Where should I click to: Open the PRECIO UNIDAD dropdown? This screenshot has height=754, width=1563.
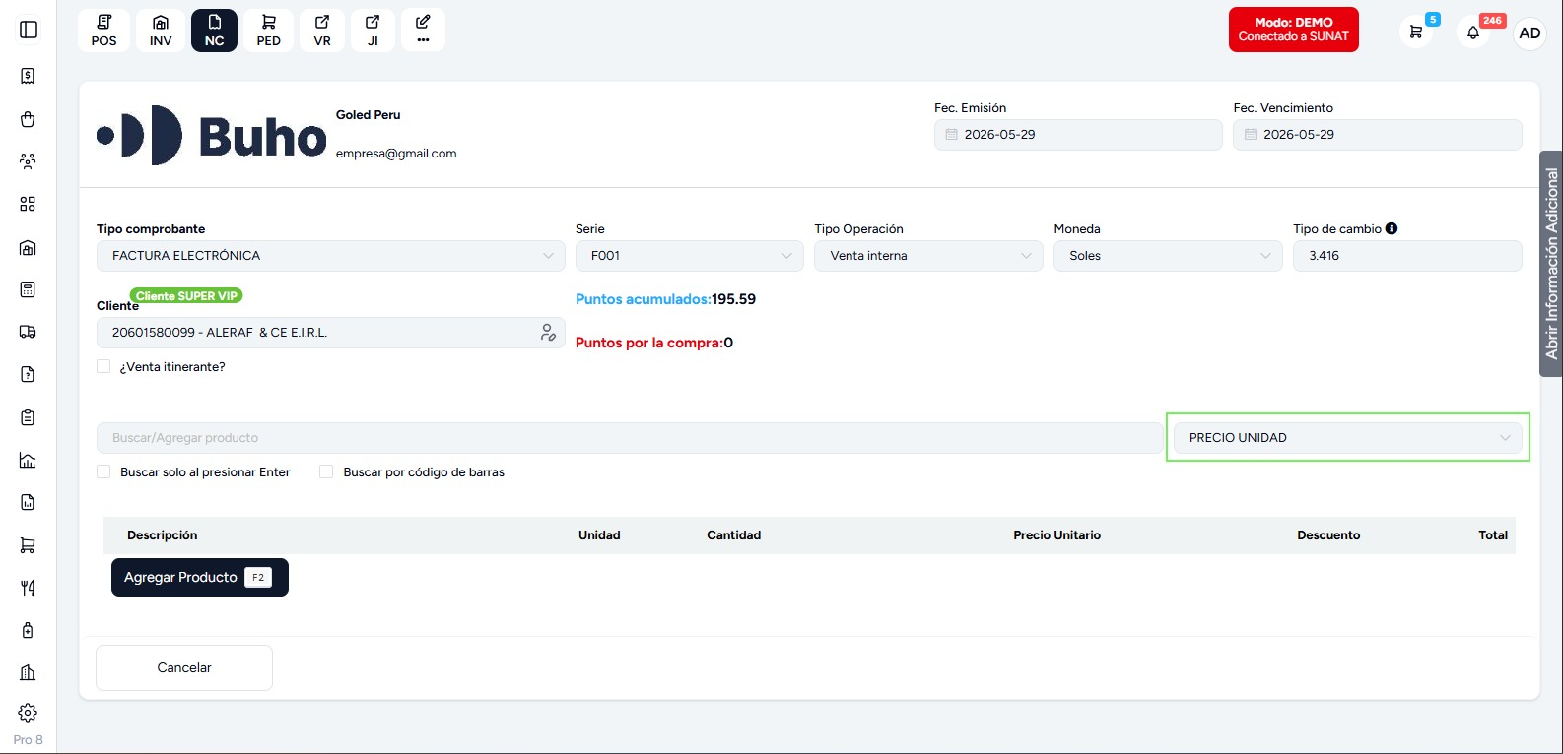(x=1347, y=438)
